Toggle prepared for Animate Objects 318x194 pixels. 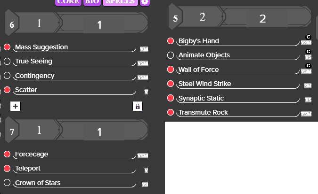(x=171, y=55)
